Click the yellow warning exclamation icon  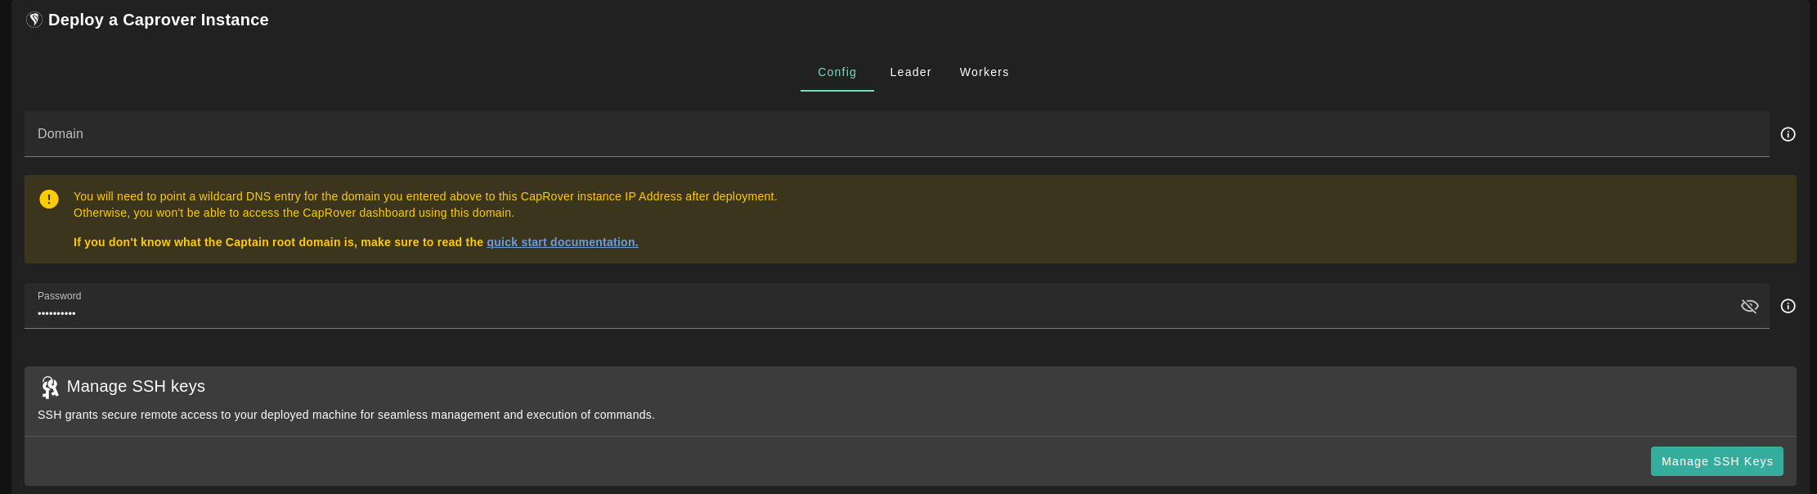pos(49,199)
